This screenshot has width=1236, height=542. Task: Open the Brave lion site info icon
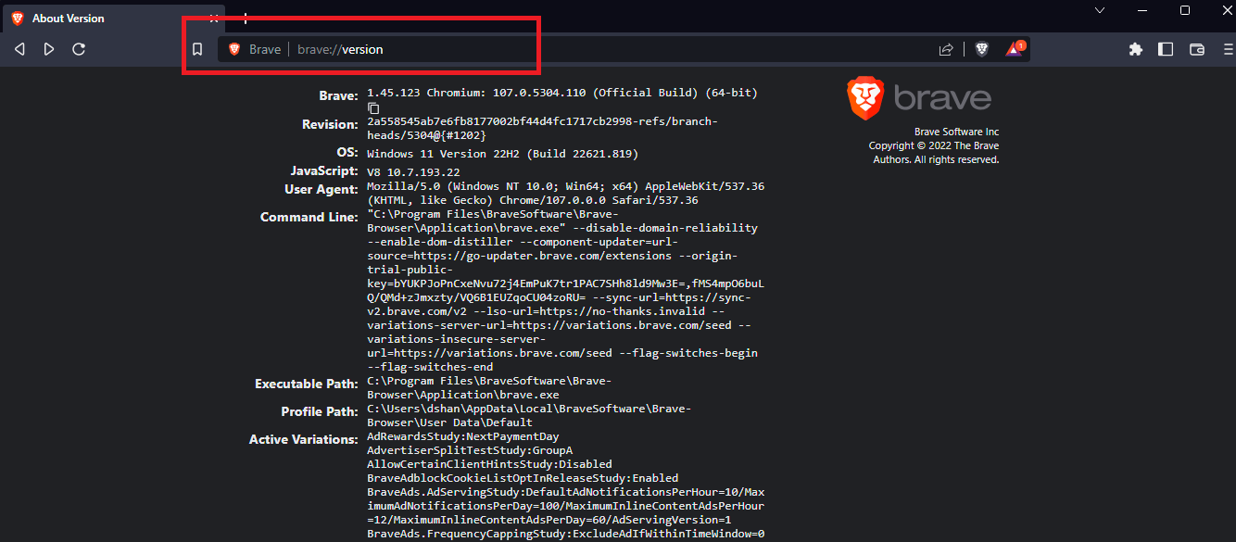click(234, 49)
